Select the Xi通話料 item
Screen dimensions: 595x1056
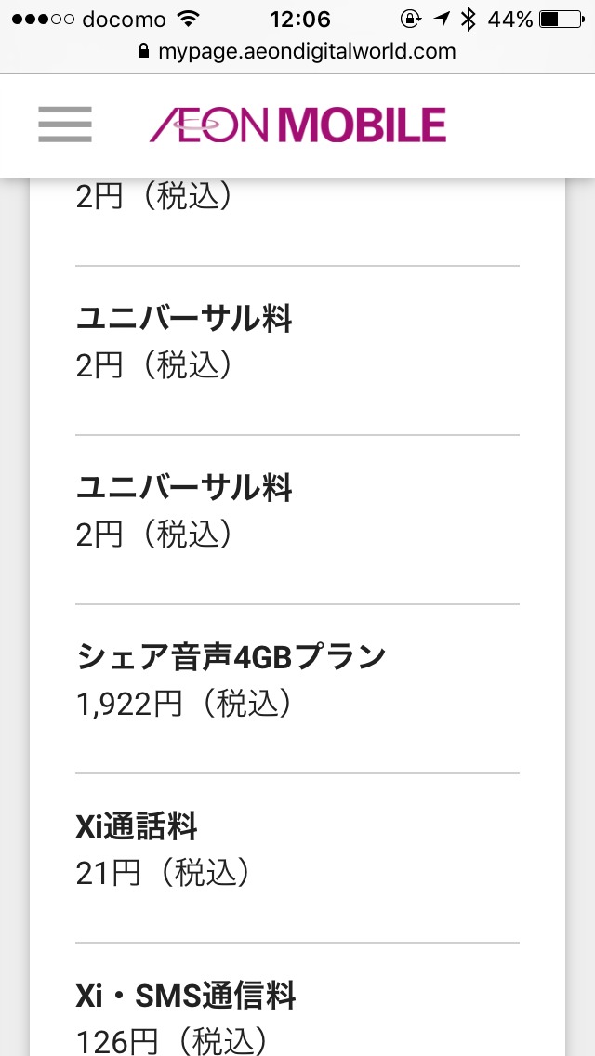[x=137, y=826]
